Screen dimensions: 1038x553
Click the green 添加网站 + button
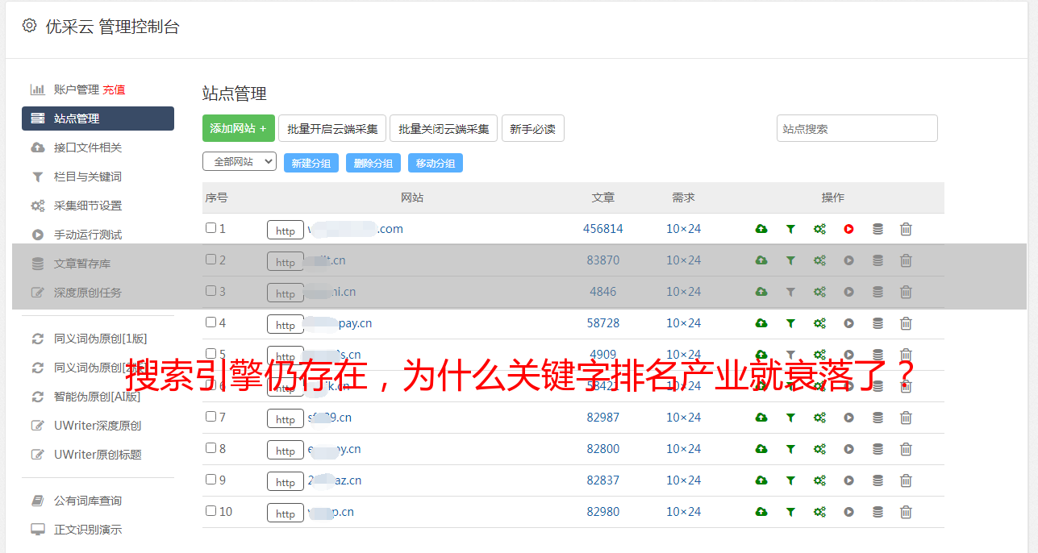239,128
